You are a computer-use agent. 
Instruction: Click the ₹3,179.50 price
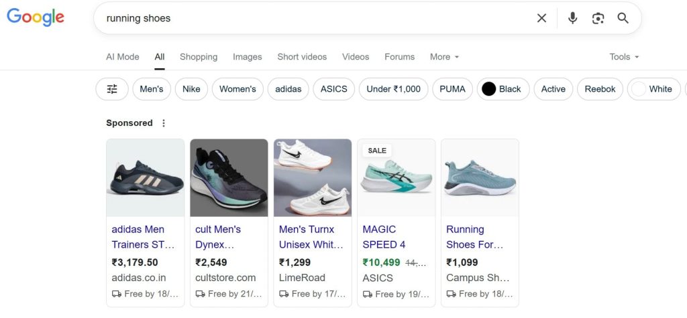pos(134,262)
